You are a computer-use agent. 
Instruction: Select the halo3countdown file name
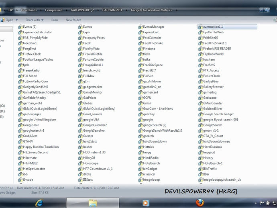(155, 141)
